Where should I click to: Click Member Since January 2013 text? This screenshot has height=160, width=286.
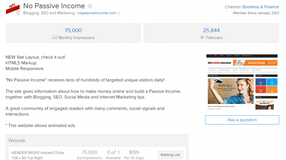tap(256, 13)
